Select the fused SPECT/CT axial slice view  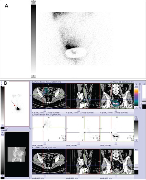click(49, 96)
